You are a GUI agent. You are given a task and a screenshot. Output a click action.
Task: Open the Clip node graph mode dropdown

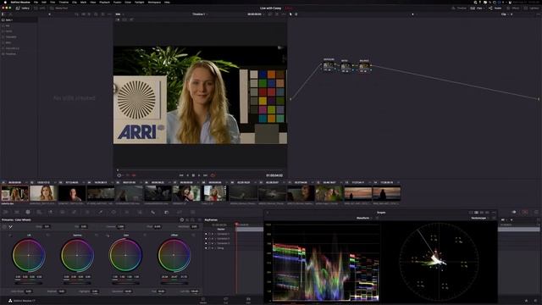click(x=505, y=14)
